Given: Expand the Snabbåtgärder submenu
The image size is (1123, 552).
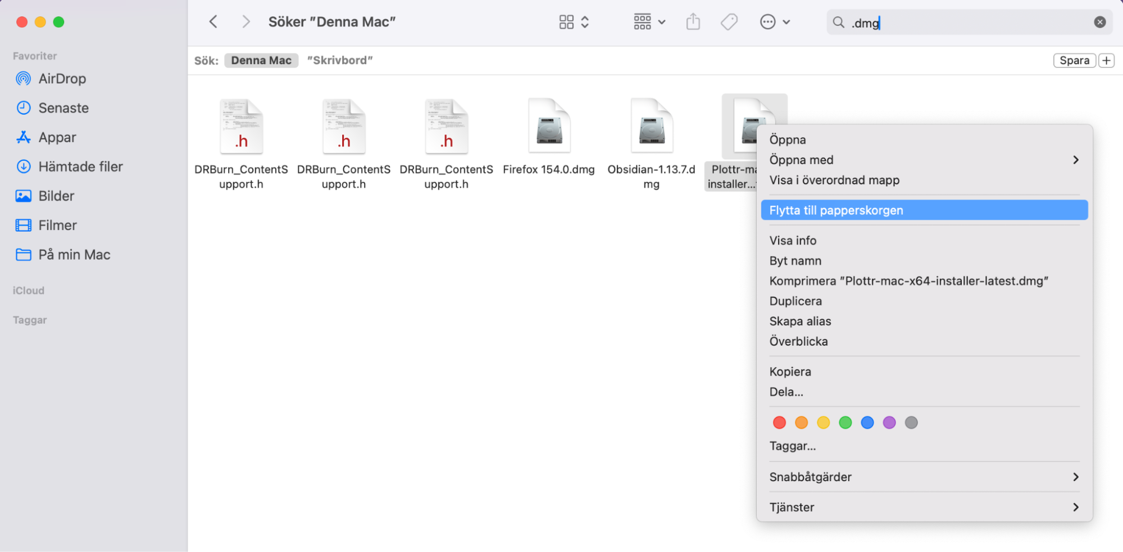Looking at the screenshot, I should coord(924,477).
